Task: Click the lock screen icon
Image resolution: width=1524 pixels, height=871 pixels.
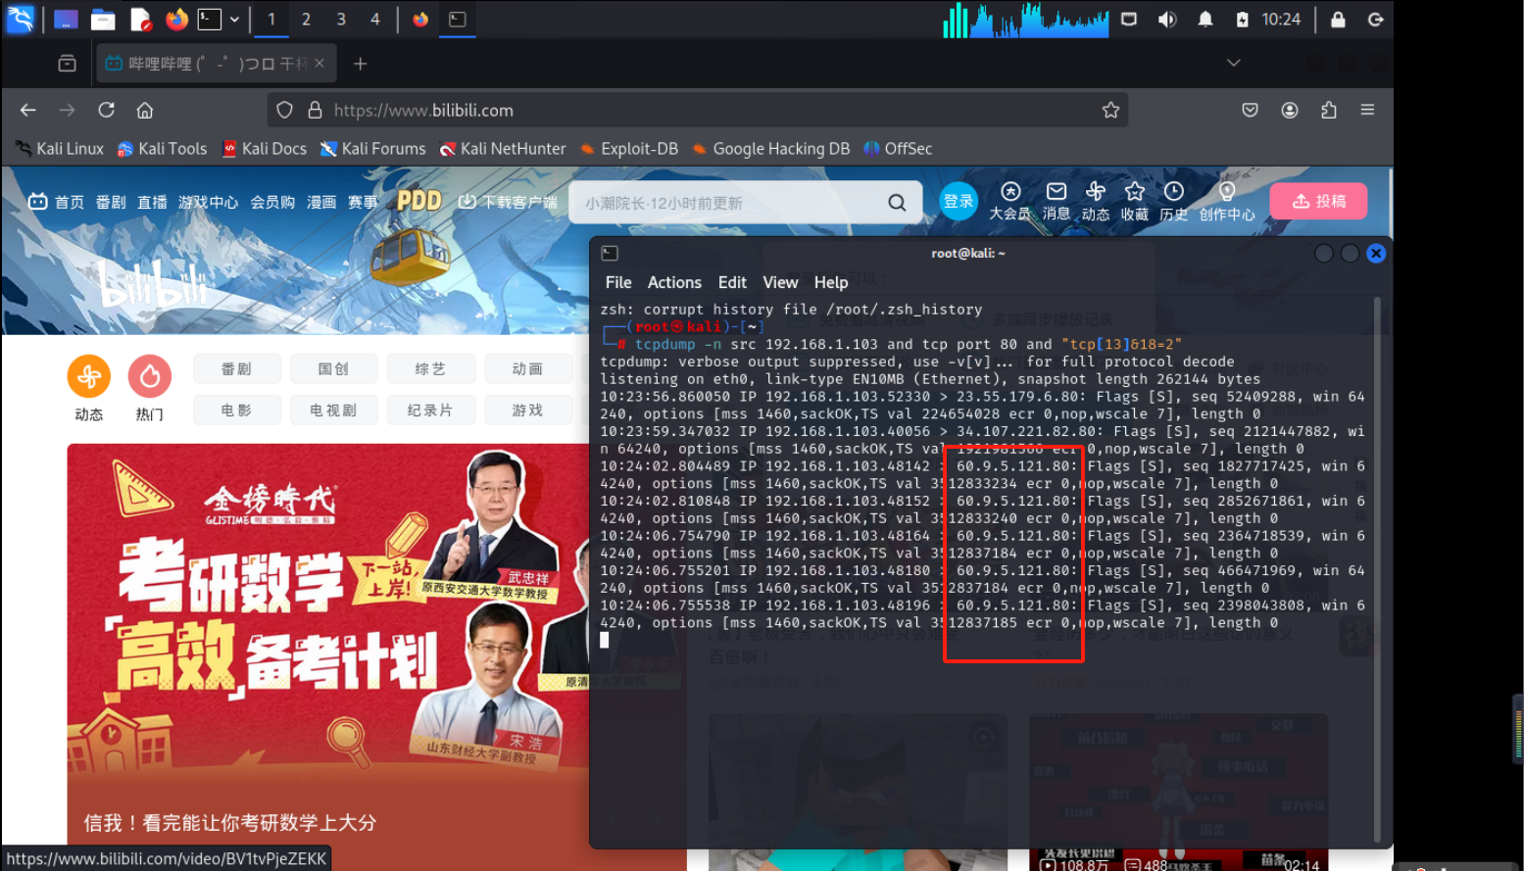Action: (1338, 19)
